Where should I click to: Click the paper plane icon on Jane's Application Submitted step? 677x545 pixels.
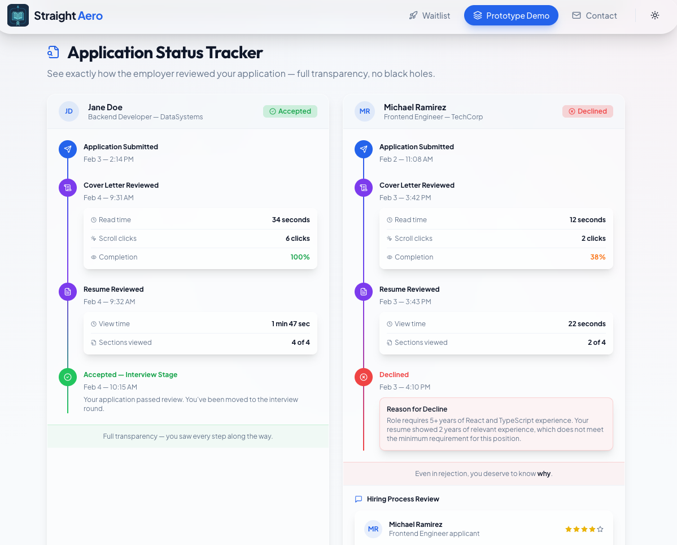67,149
